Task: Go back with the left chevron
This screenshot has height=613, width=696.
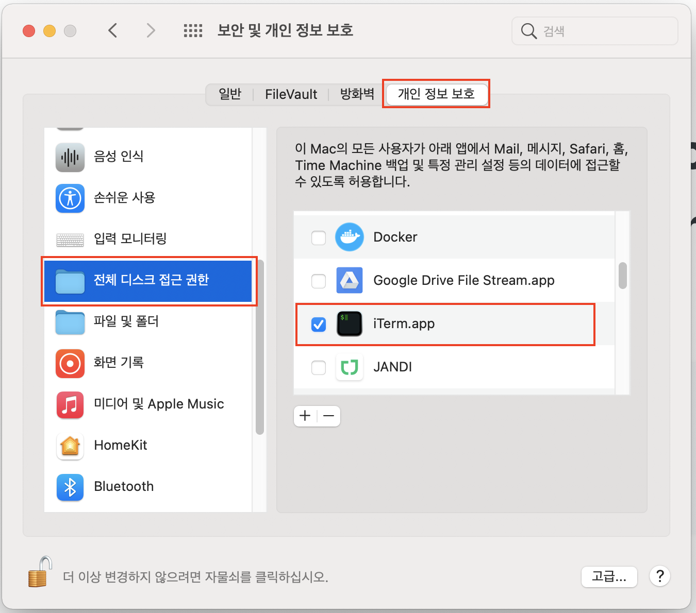Action: (113, 31)
